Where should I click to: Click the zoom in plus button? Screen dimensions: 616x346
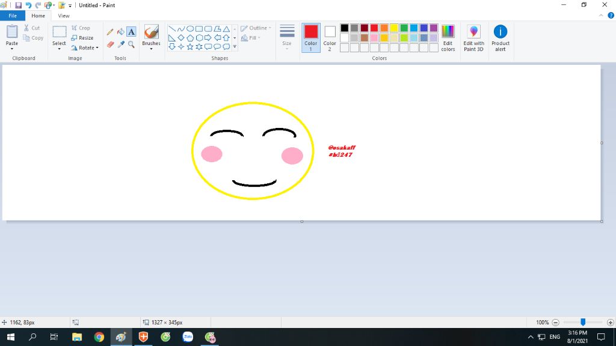610,323
